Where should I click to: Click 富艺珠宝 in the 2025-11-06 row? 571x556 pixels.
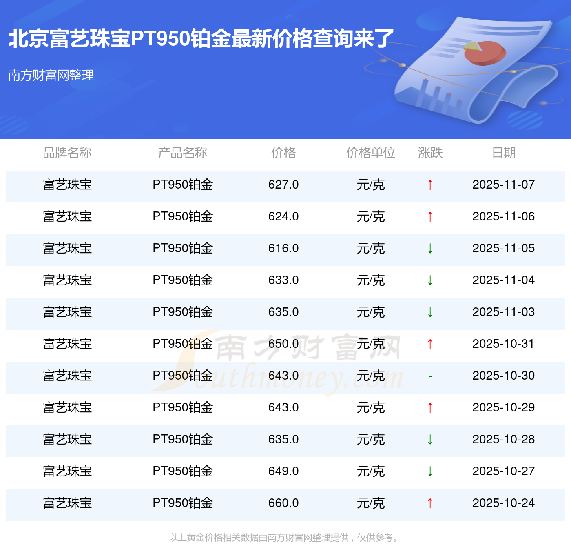click(x=67, y=217)
